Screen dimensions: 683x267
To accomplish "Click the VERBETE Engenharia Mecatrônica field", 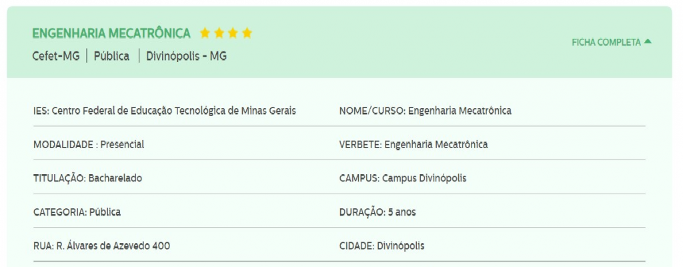I will tap(414, 144).
